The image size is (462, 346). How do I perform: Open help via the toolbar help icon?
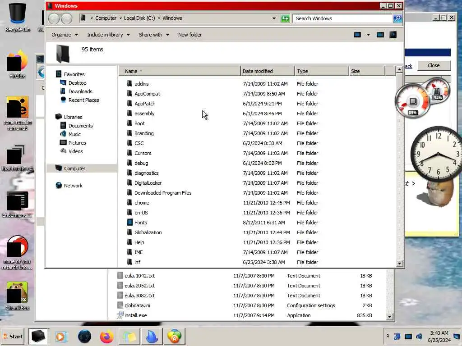pos(393,35)
